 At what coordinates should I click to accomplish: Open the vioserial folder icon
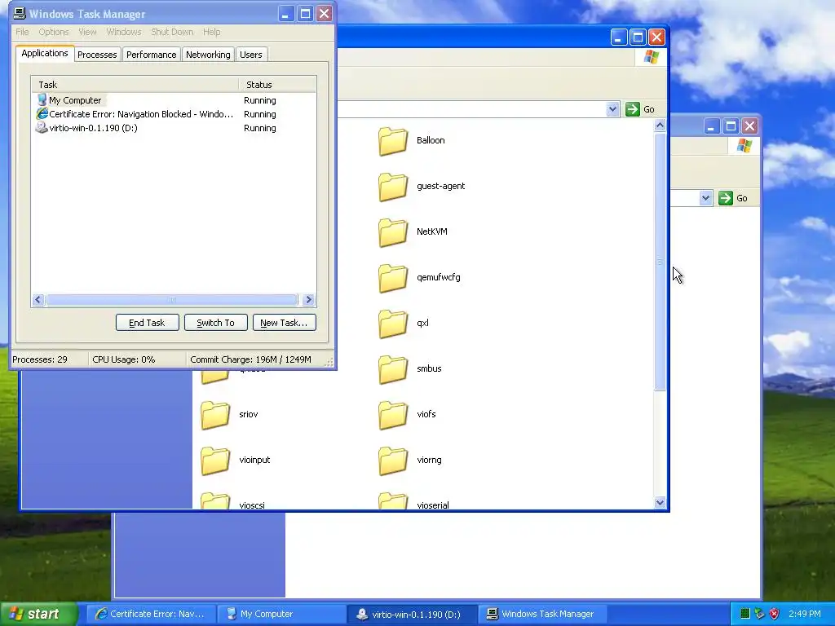[393, 500]
